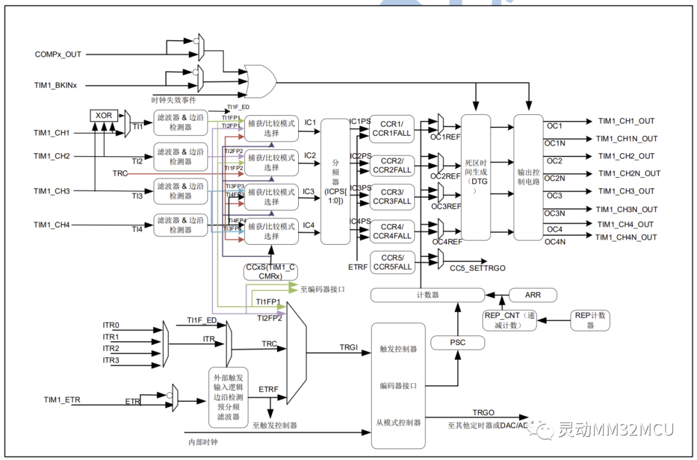Select the PSC prescaler block

point(458,342)
